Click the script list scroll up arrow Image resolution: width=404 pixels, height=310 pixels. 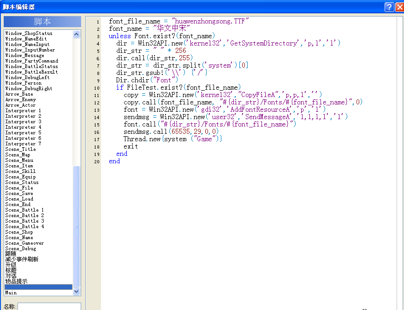(x=76, y=34)
